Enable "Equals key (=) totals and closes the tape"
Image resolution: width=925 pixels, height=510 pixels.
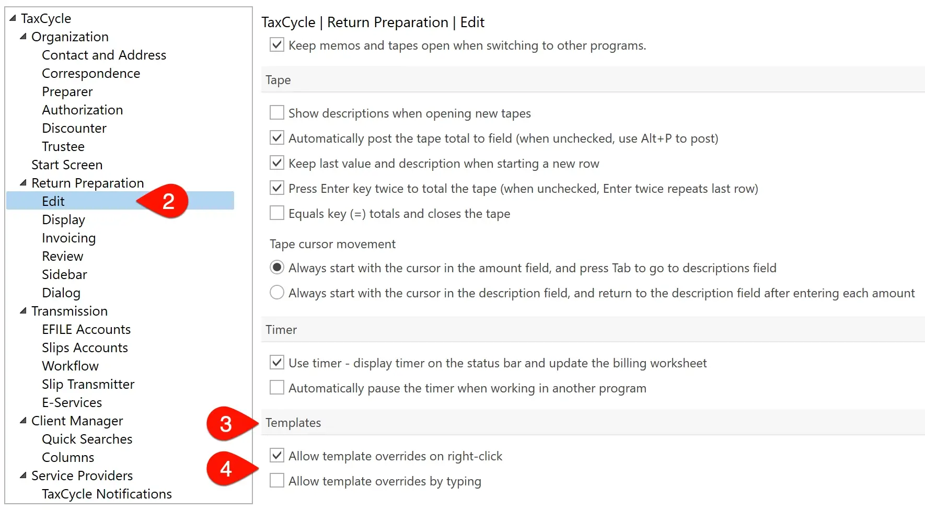click(x=276, y=212)
